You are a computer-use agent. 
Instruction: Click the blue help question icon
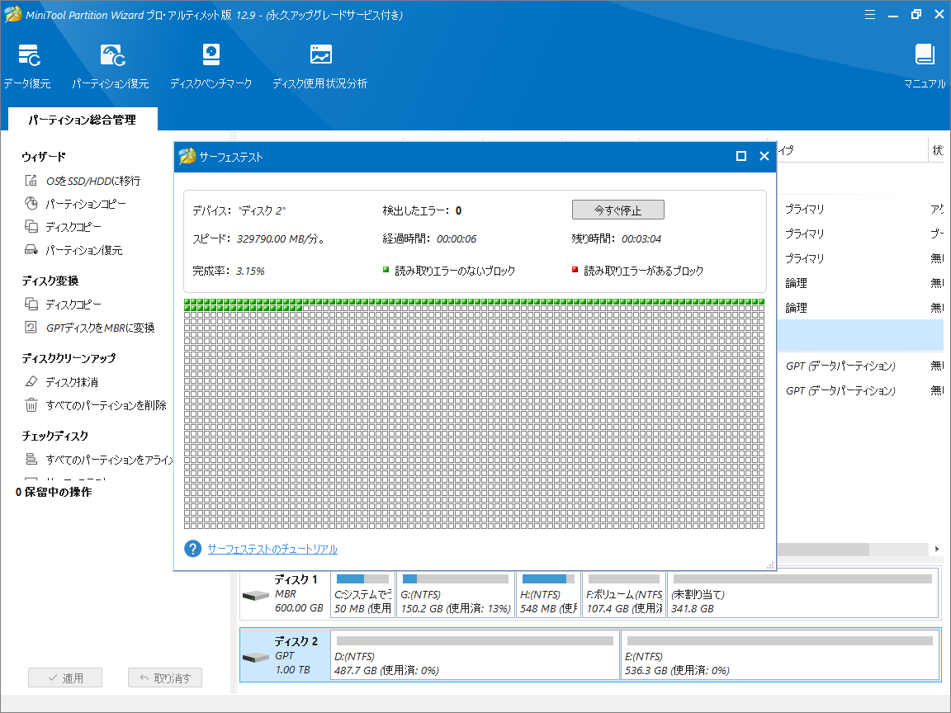click(193, 549)
